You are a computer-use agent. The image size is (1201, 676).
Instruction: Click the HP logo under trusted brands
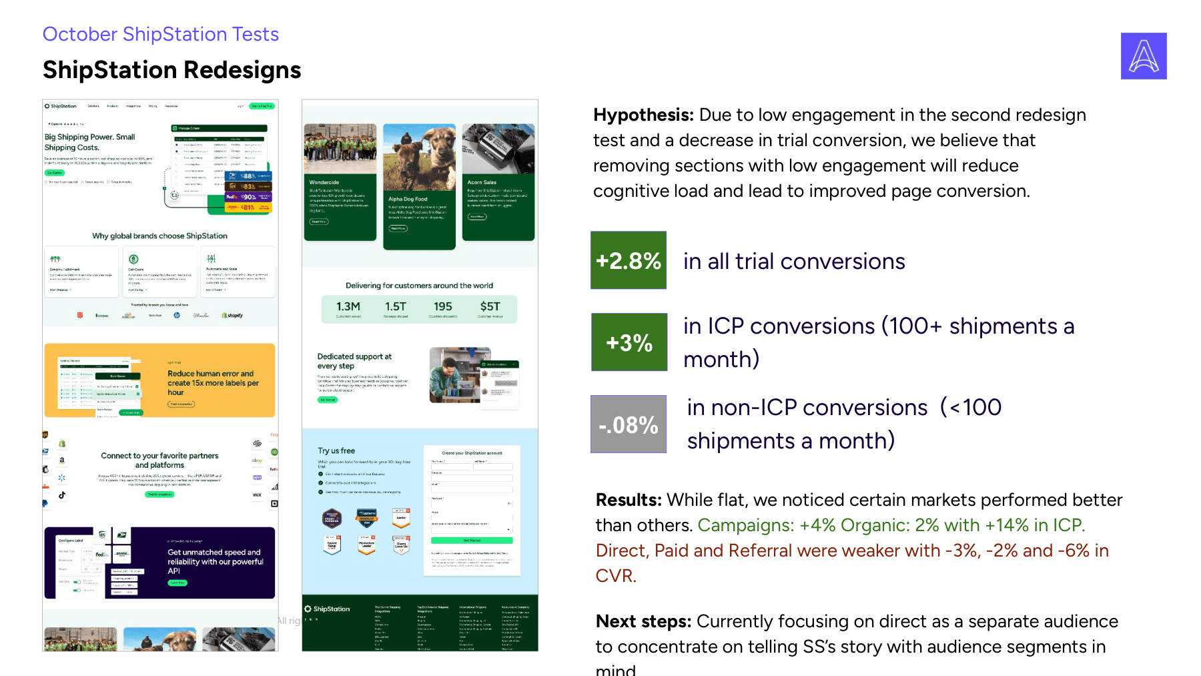pos(177,315)
